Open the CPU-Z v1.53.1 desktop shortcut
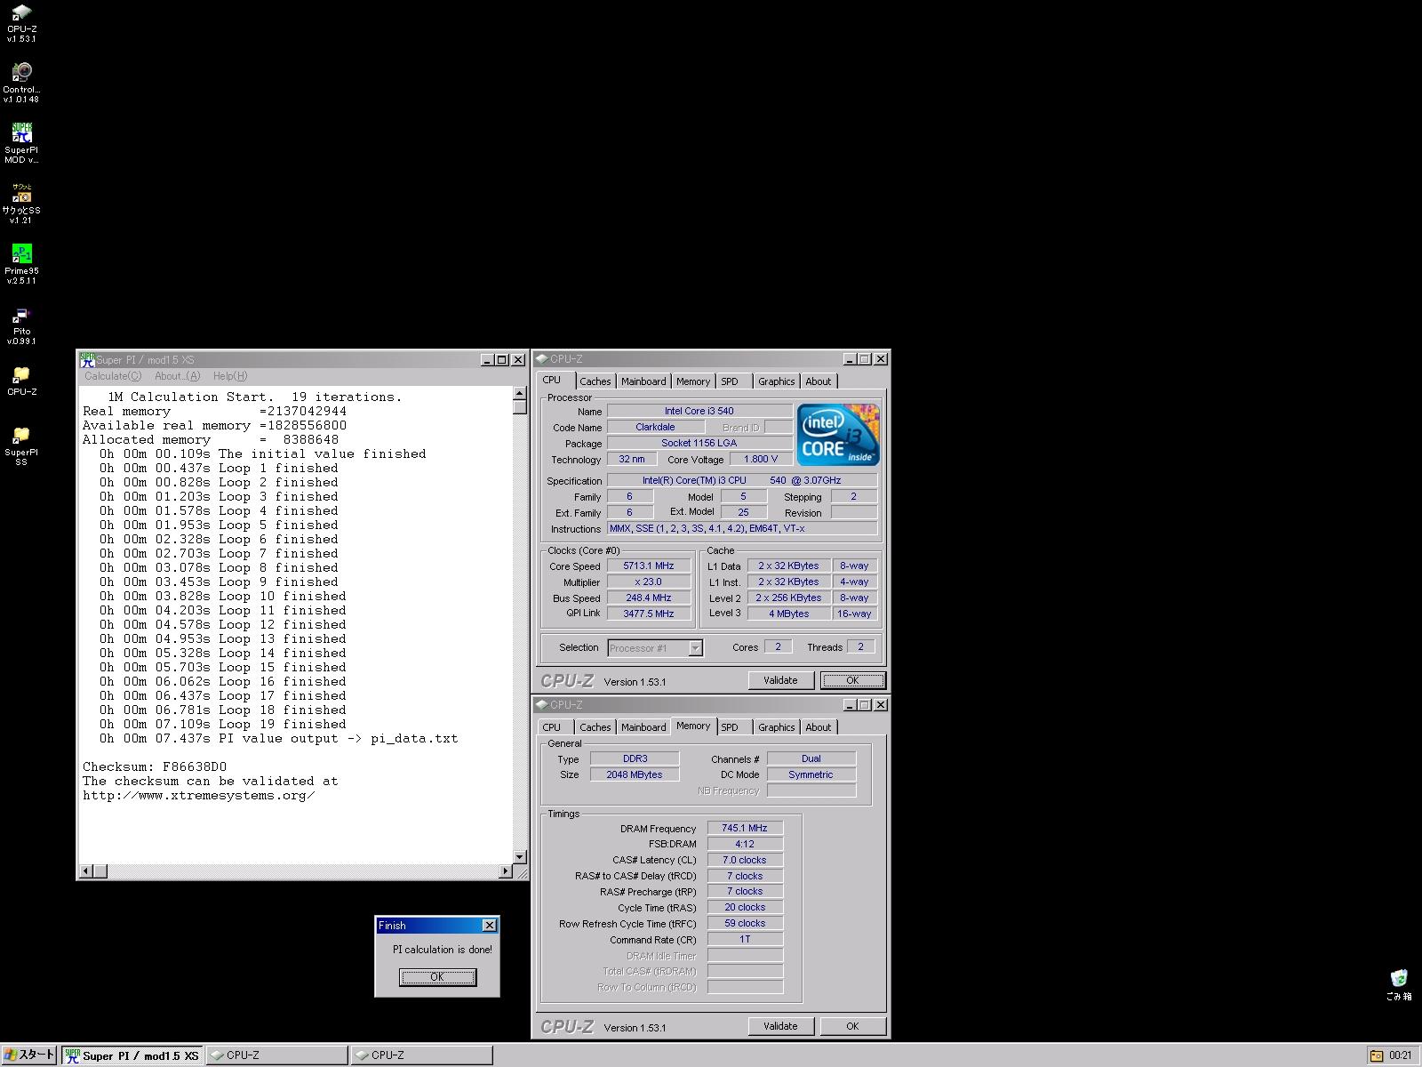 (21, 22)
